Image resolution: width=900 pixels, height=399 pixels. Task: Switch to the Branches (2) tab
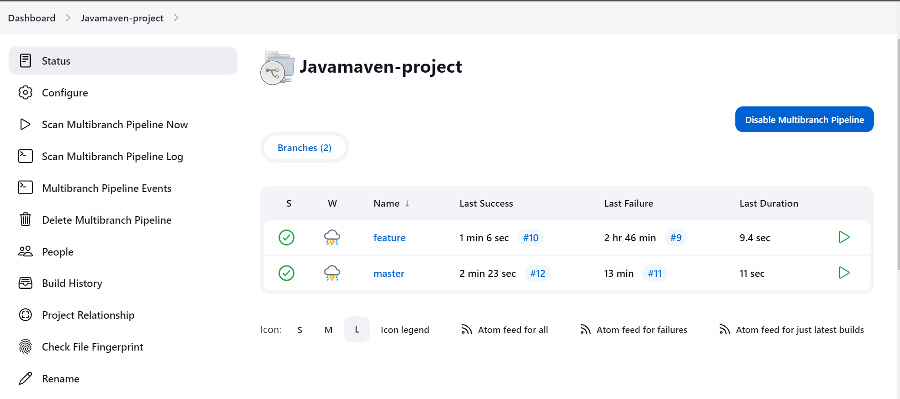click(305, 148)
